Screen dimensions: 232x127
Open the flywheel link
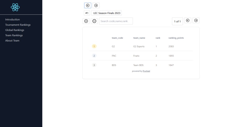click(146, 71)
